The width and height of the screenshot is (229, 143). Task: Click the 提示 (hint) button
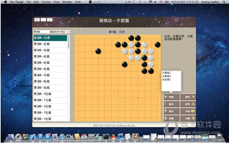pyautogui.click(x=171, y=104)
